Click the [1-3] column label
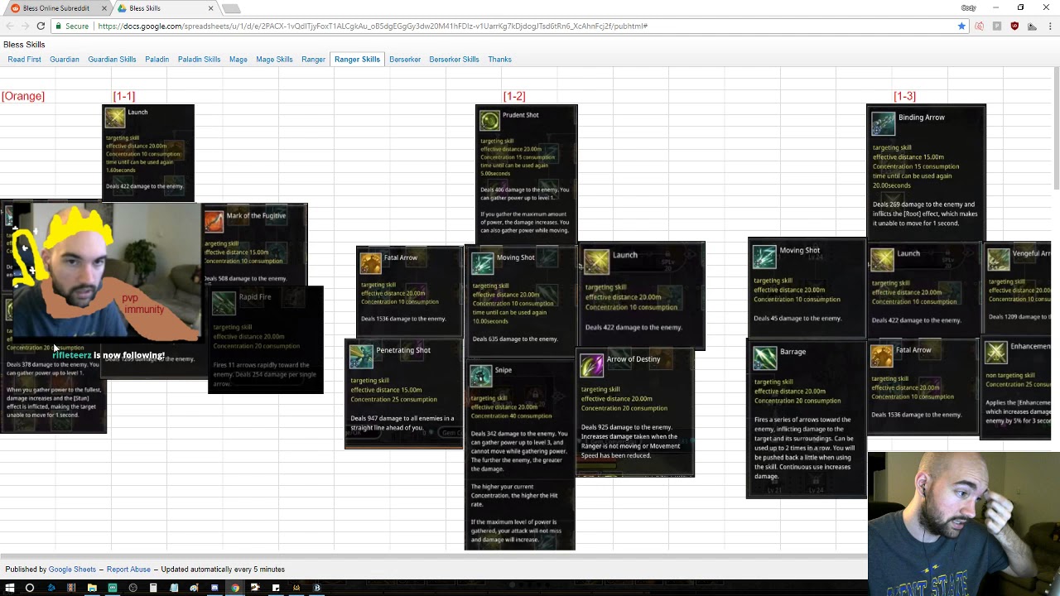Screen dimensions: 1060x596 coord(905,96)
